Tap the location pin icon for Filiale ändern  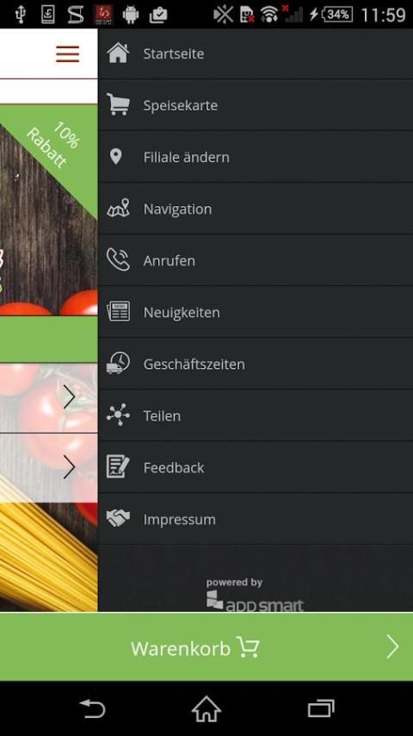(115, 156)
